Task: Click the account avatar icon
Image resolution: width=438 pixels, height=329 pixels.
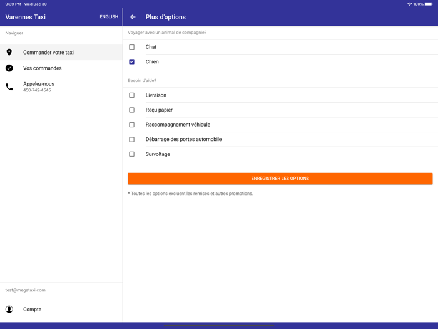Action: pyautogui.click(x=9, y=309)
